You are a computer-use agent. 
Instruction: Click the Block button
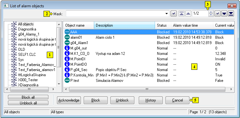(x=96, y=100)
